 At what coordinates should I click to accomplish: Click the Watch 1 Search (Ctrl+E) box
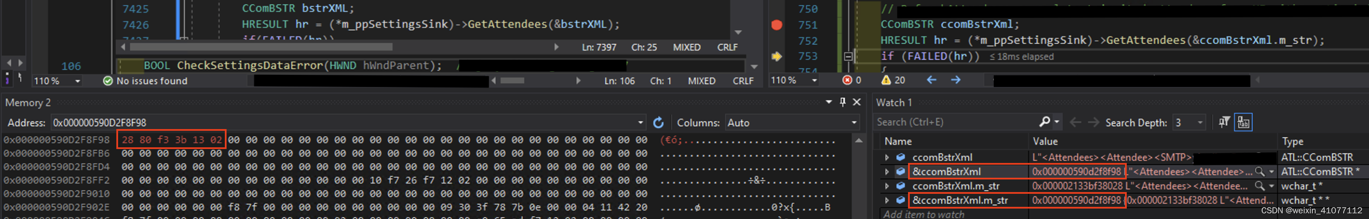(x=955, y=122)
